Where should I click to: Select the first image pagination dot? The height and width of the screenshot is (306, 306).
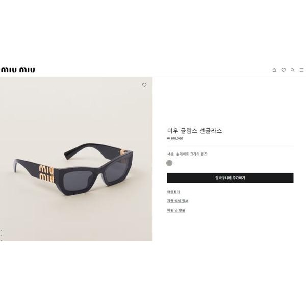pos(1,231)
